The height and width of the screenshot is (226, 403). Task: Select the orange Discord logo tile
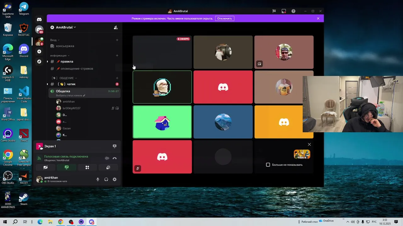tap(284, 122)
